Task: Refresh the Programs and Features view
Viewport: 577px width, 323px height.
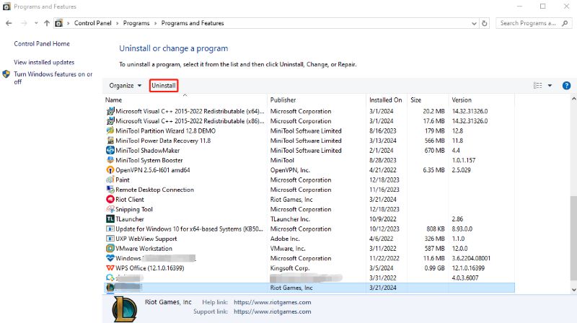Action: coord(485,23)
